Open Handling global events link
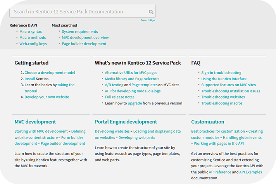 coord(242,137)
